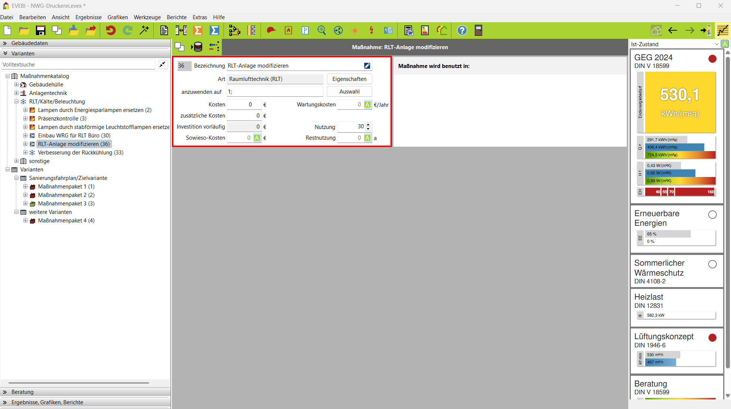Click the brown door exit icon
Image resolution: width=731 pixels, height=409 pixels.
[x=478, y=30]
